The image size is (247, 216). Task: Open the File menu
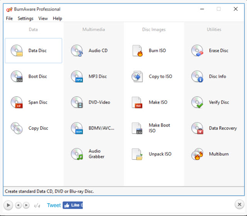point(9,19)
